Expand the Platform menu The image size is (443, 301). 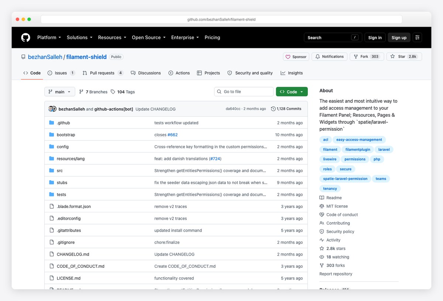49,37
